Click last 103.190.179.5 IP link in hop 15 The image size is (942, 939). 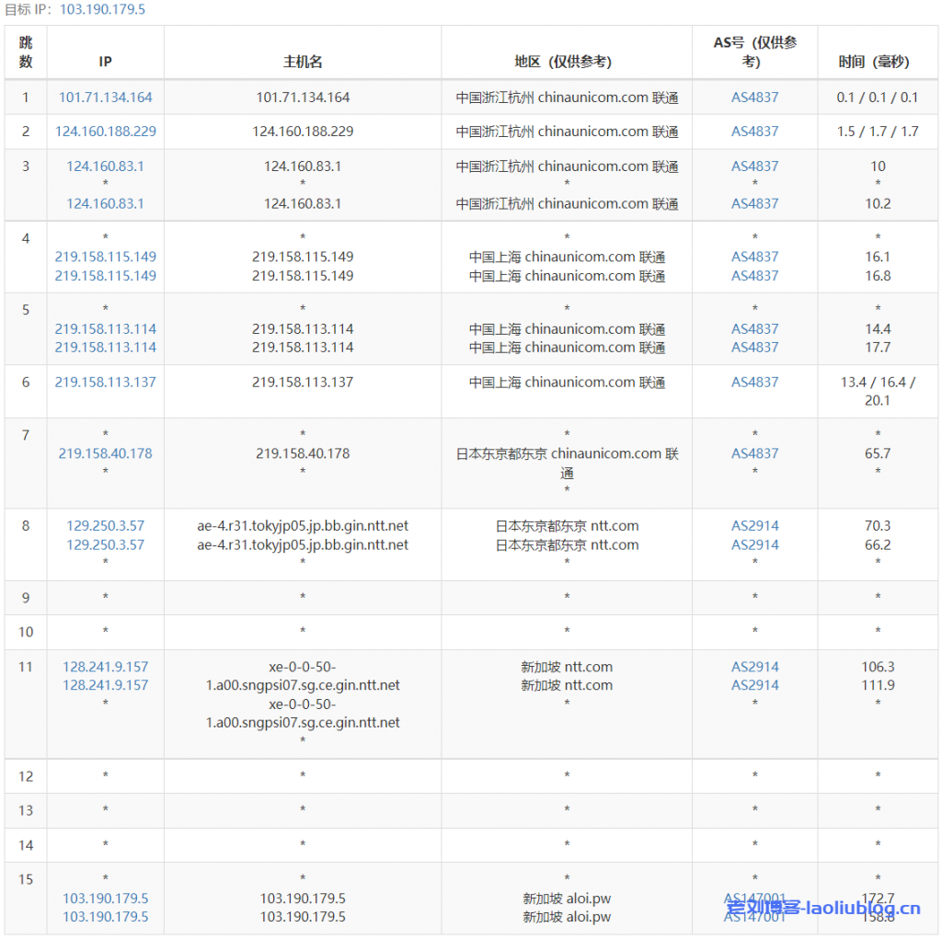106,917
